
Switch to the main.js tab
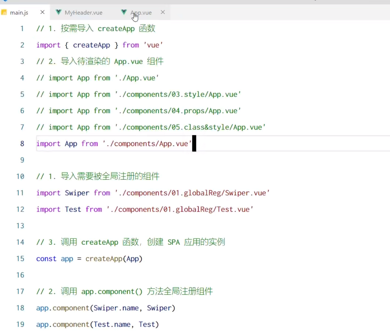(x=19, y=13)
